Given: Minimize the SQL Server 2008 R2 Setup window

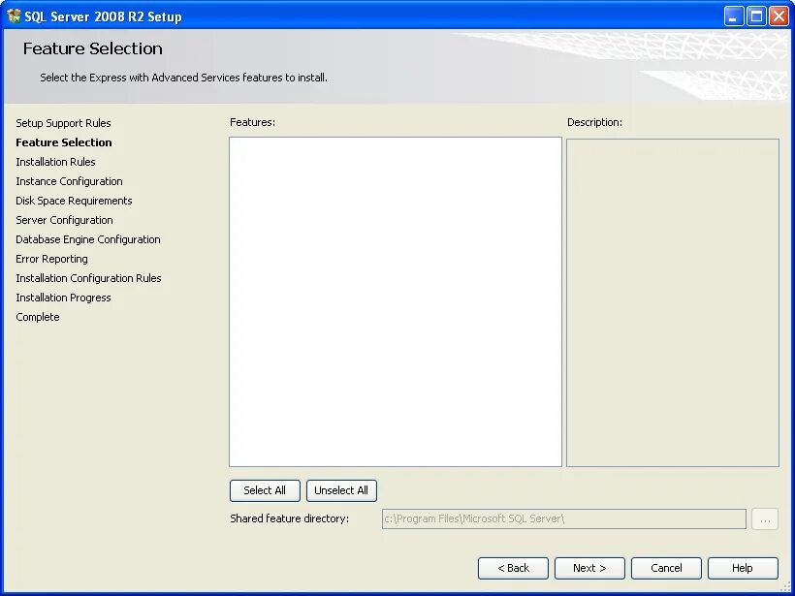Looking at the screenshot, I should 734,16.
